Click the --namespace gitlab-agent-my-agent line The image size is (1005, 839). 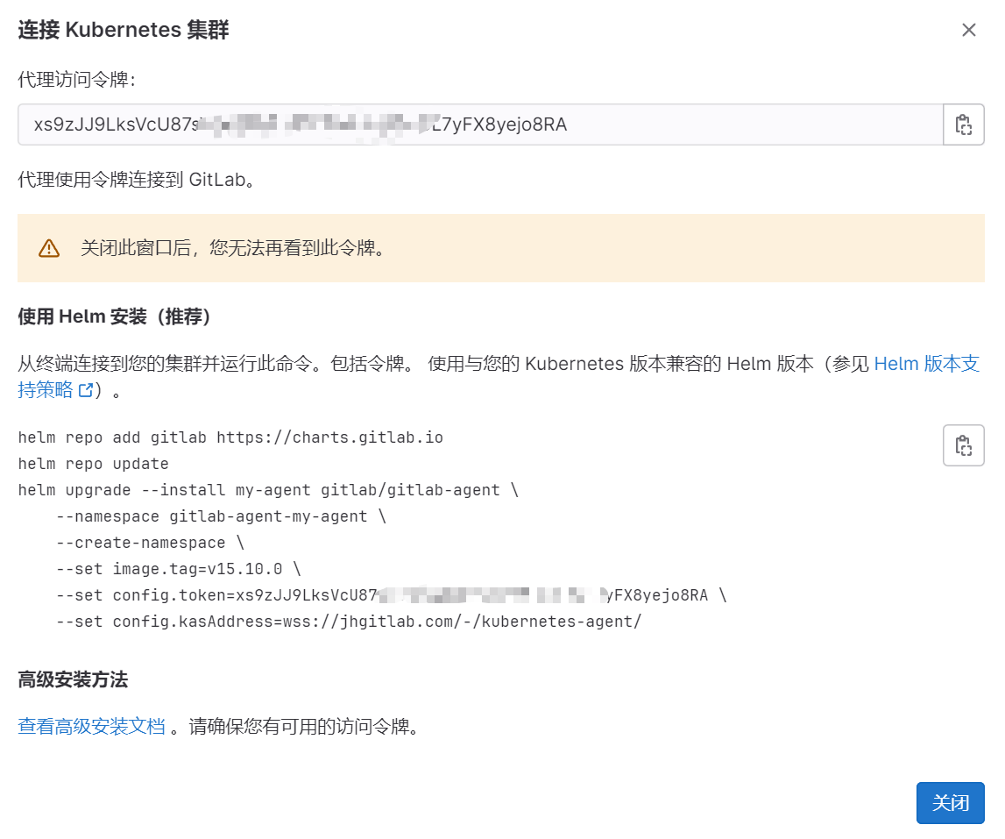click(220, 516)
